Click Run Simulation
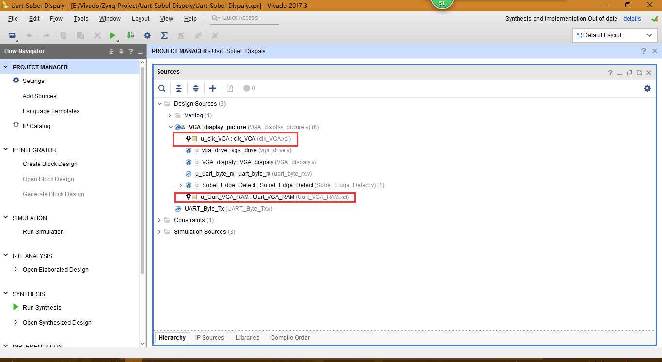 (x=43, y=232)
